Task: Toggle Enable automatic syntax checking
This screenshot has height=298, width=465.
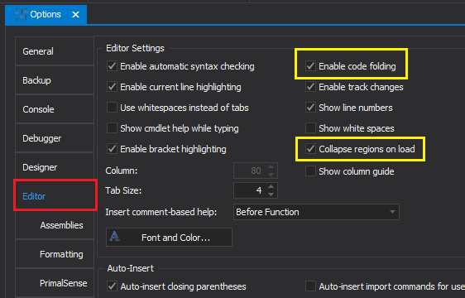Action: pyautogui.click(x=112, y=66)
